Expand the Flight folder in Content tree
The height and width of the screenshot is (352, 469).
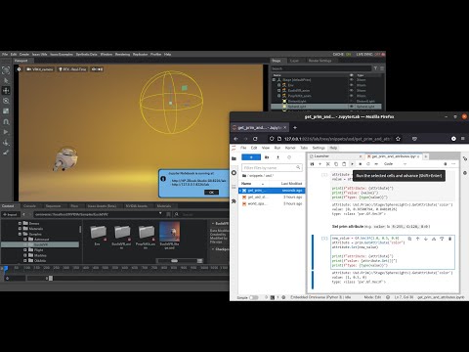(25, 250)
